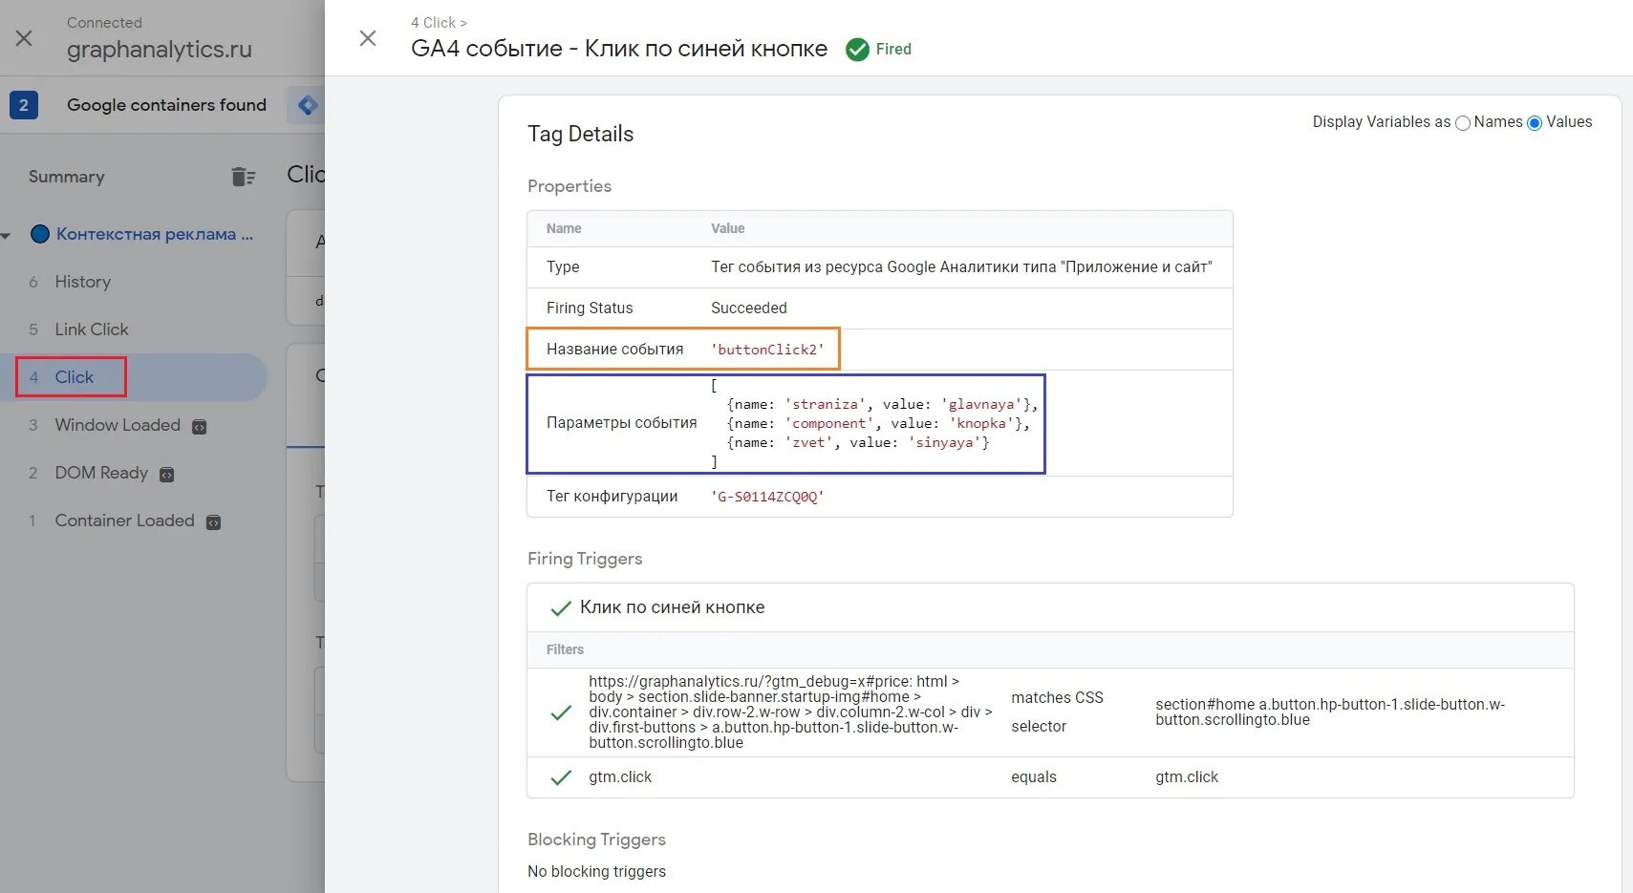Select the Values display option

pyautogui.click(x=1535, y=123)
